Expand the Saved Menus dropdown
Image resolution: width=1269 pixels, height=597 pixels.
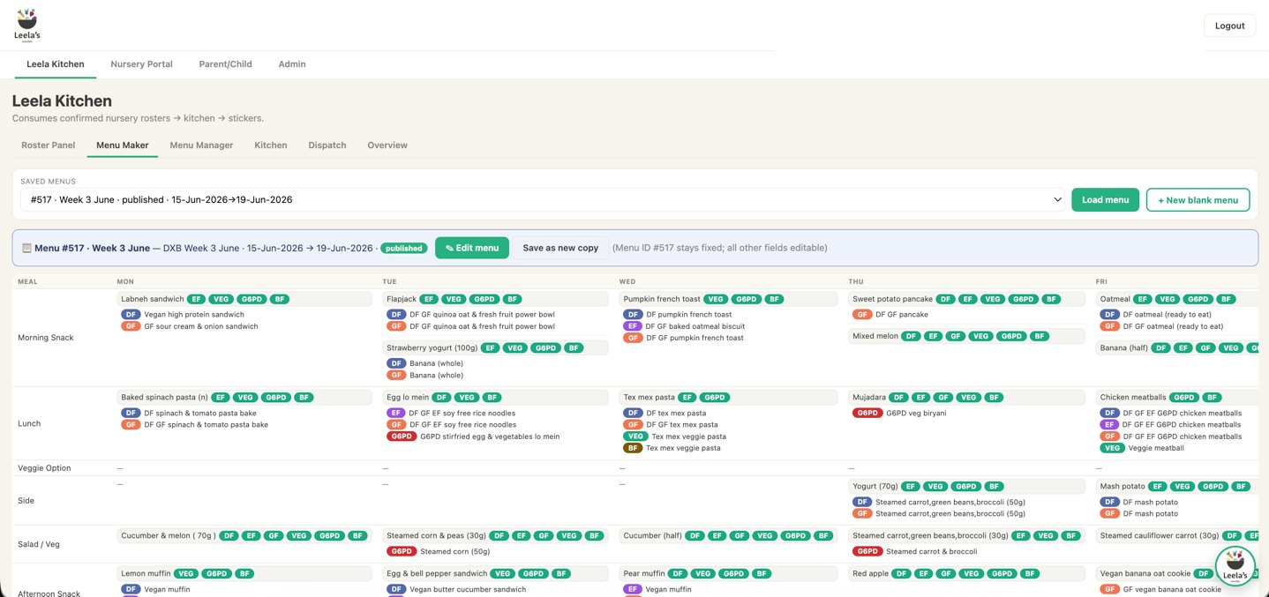click(544, 199)
